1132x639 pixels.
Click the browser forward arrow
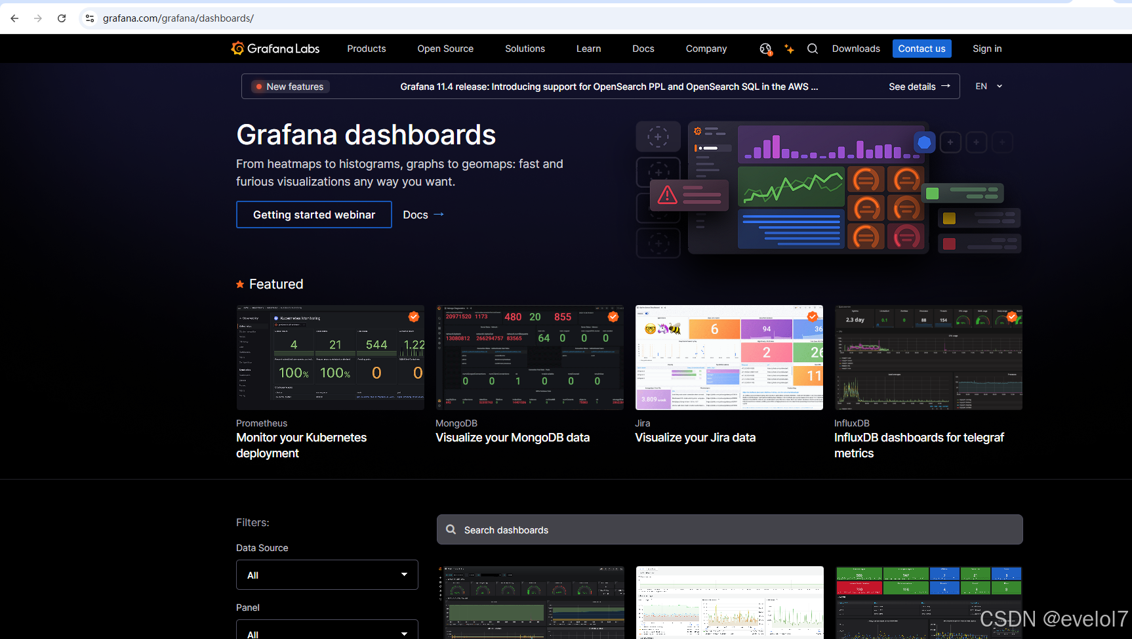point(38,18)
